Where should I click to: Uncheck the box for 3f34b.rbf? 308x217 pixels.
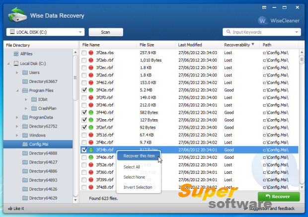pos(84,150)
